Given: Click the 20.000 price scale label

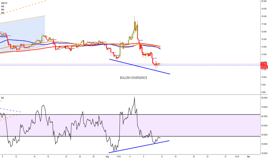Looking at the screenshot, I should 264,1.
